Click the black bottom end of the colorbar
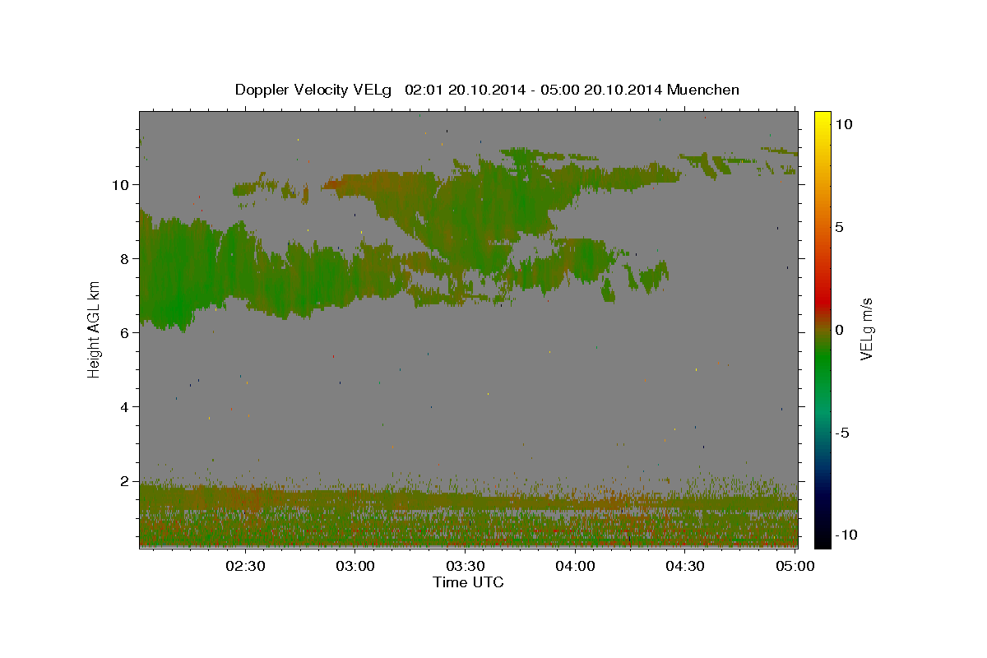Viewport: 987px width, 658px height. tap(822, 541)
